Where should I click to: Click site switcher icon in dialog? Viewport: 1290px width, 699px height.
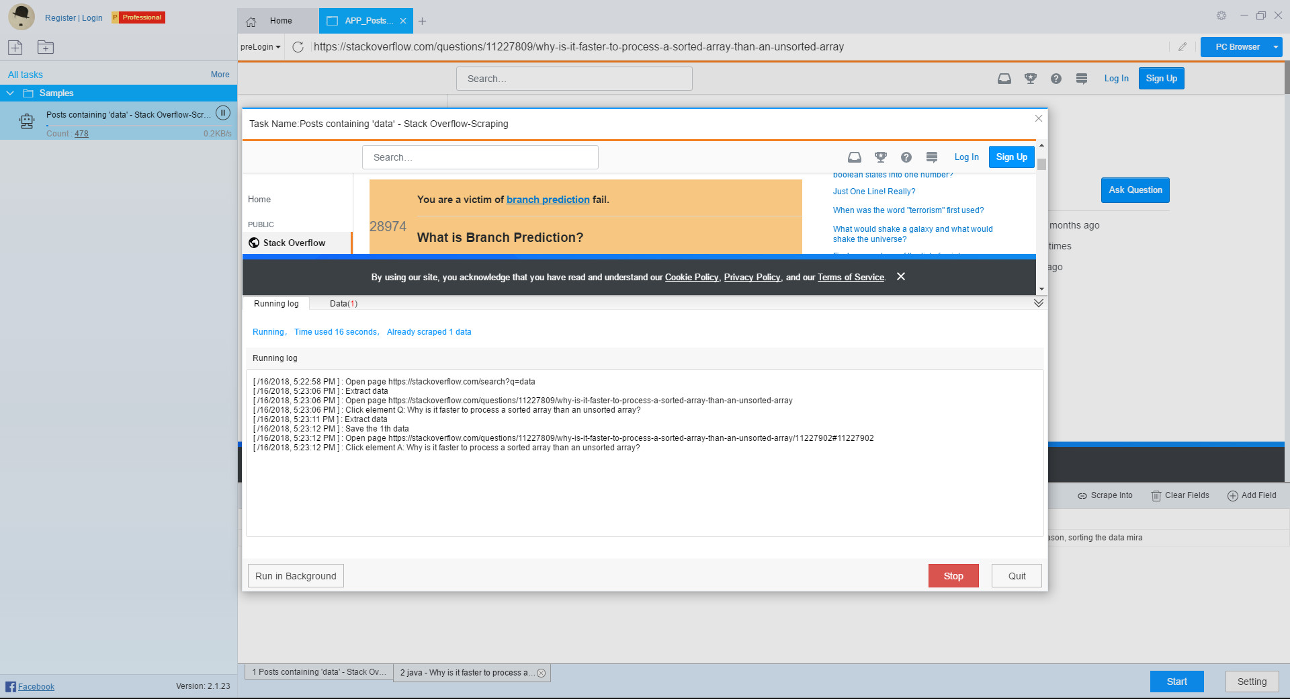click(x=932, y=157)
